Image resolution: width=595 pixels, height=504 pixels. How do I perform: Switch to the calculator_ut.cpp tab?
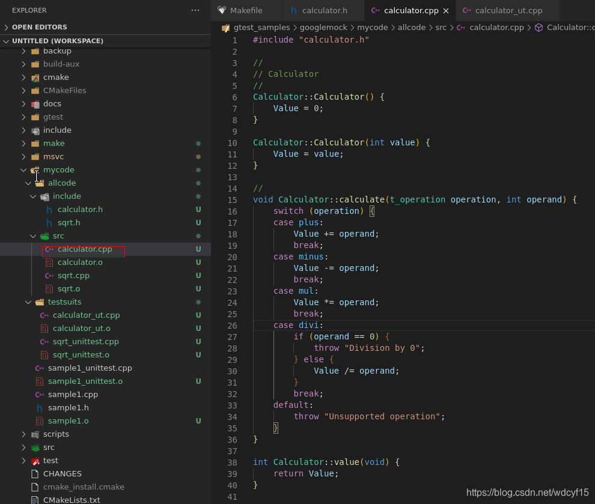point(508,11)
